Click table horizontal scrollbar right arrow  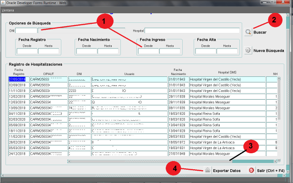pos(276,161)
